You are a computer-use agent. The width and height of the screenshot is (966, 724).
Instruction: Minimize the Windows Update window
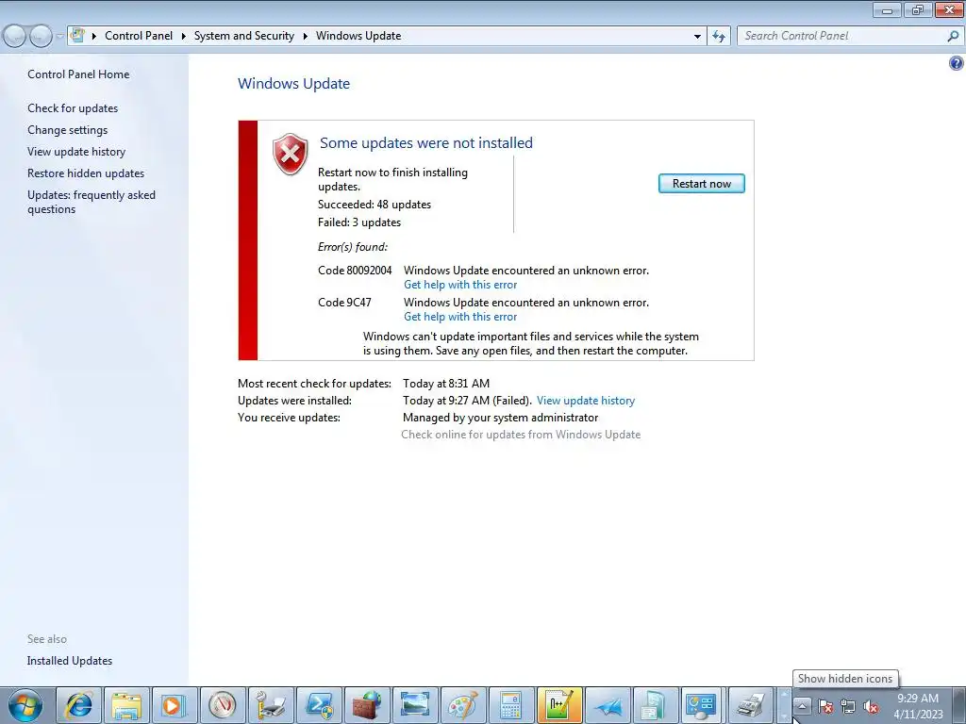coord(887,9)
